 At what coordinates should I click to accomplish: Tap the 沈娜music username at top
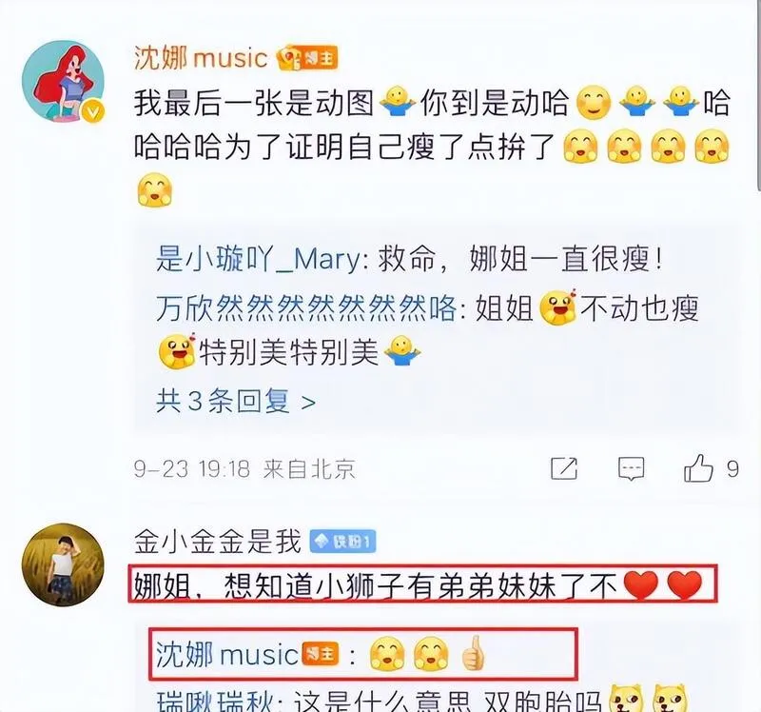click(x=201, y=58)
